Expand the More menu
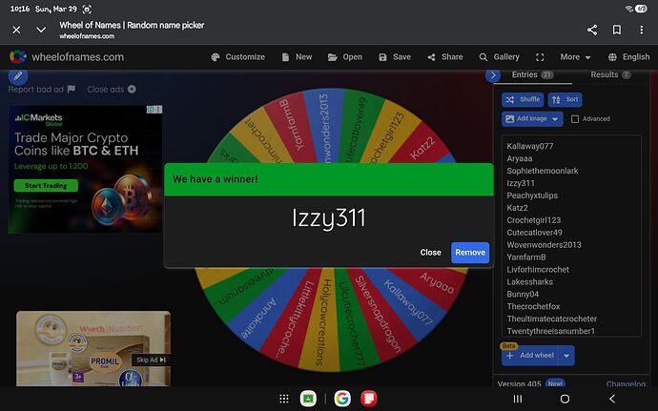 (575, 57)
